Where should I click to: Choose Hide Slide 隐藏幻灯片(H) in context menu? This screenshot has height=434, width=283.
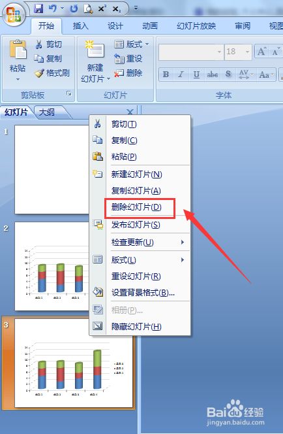140,327
